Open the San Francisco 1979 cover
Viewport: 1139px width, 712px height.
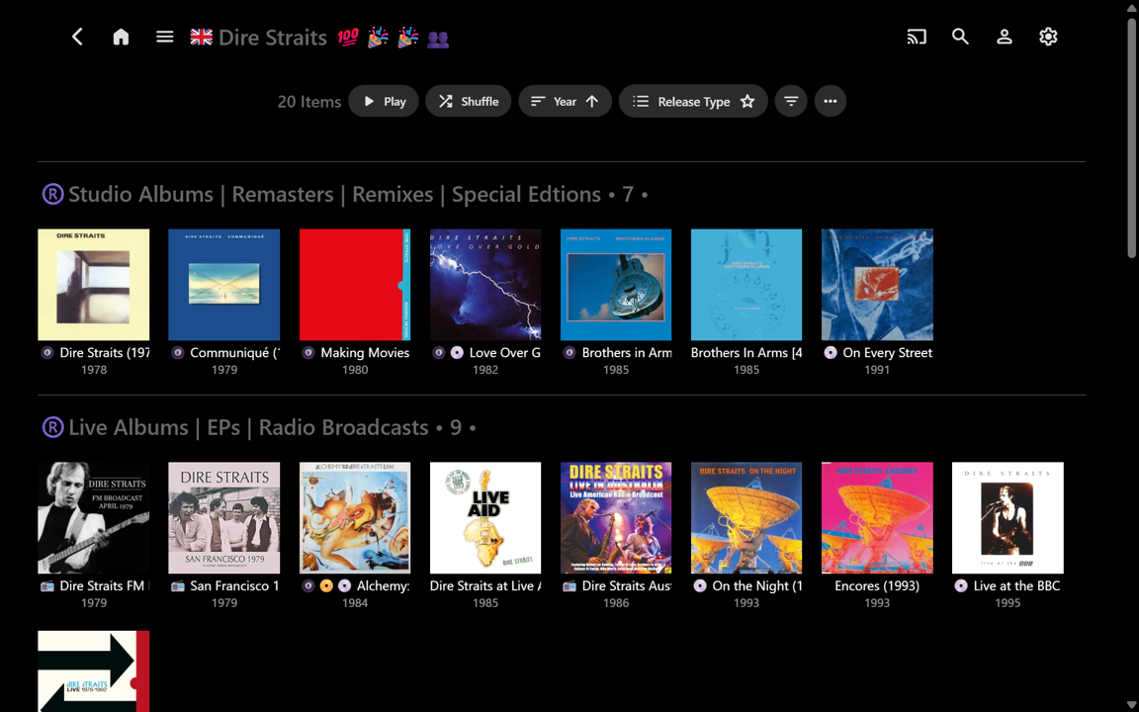point(223,518)
